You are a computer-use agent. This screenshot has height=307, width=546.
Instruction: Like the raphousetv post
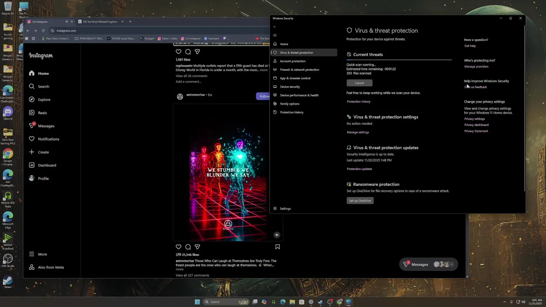[178, 52]
